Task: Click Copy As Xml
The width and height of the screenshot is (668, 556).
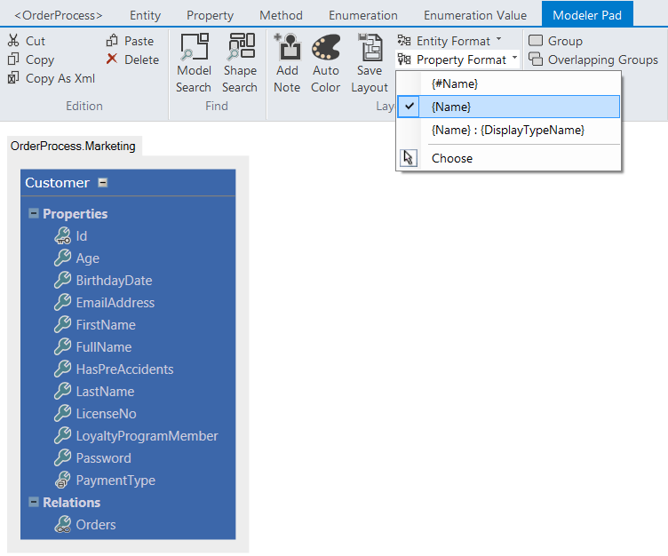Action: coord(52,78)
